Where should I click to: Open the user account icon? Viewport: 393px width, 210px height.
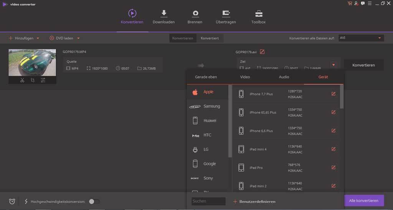point(357,3)
